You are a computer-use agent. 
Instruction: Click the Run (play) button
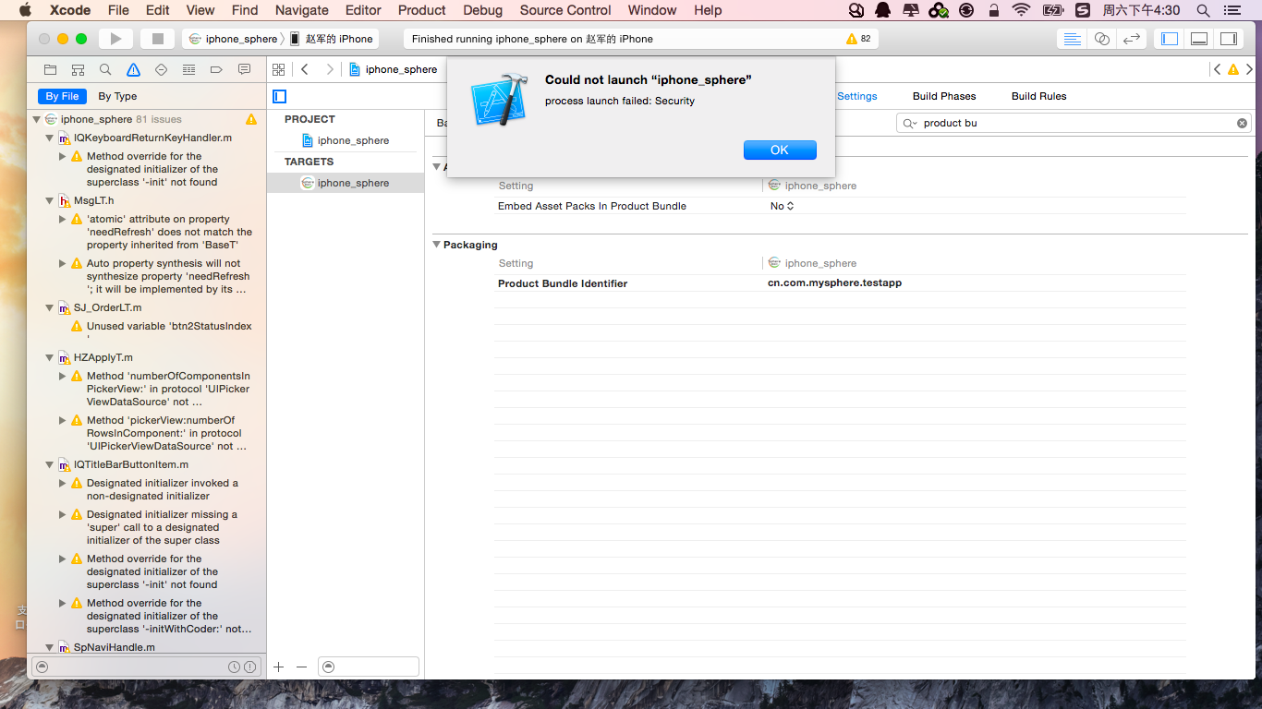tap(115, 39)
